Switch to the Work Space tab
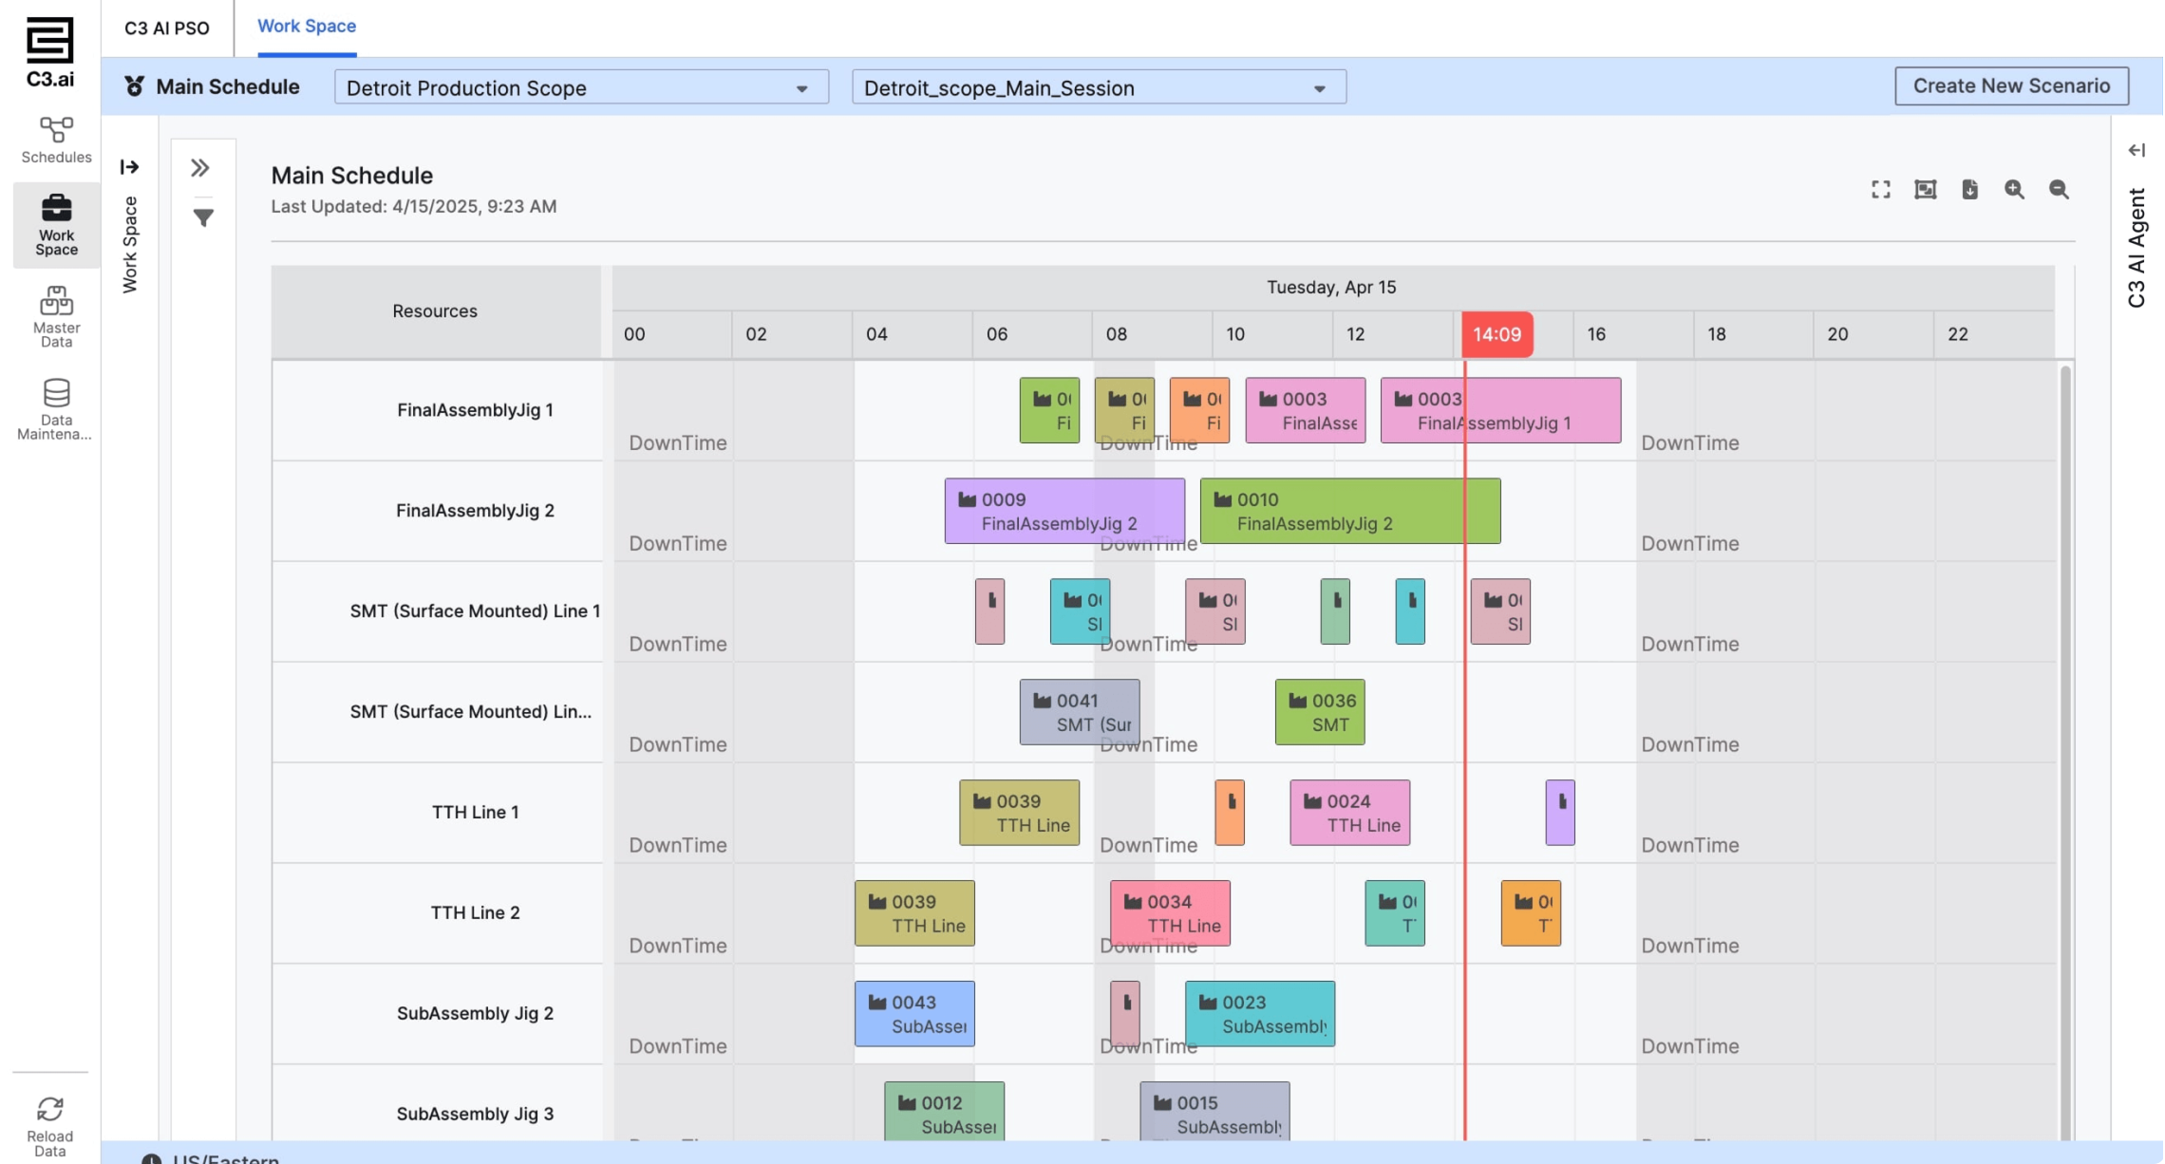2165x1164 pixels. [x=307, y=27]
